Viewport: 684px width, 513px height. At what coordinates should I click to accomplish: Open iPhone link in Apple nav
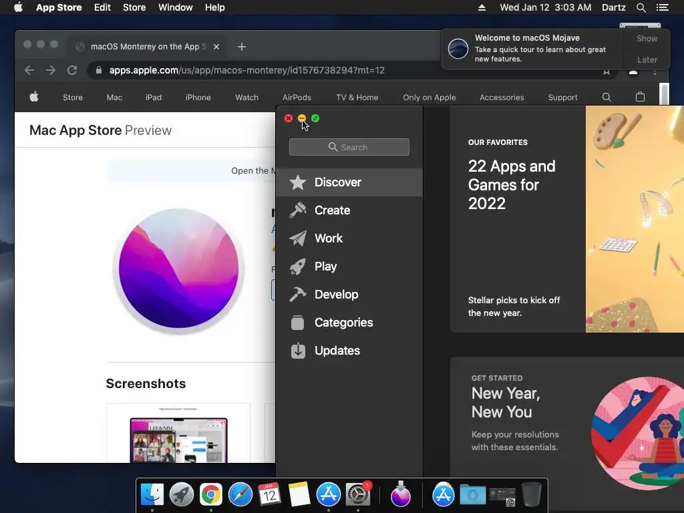(198, 98)
